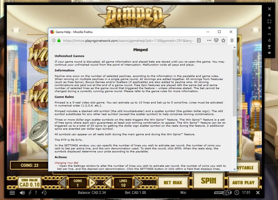
Task: Zoom out with sidebar minus icon
Action: click(x=269, y=34)
